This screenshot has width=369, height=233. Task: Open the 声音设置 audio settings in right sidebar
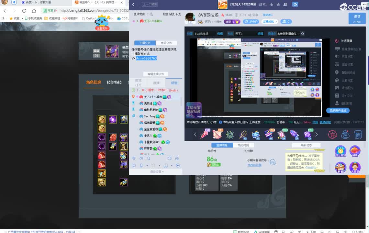coord(337,56)
